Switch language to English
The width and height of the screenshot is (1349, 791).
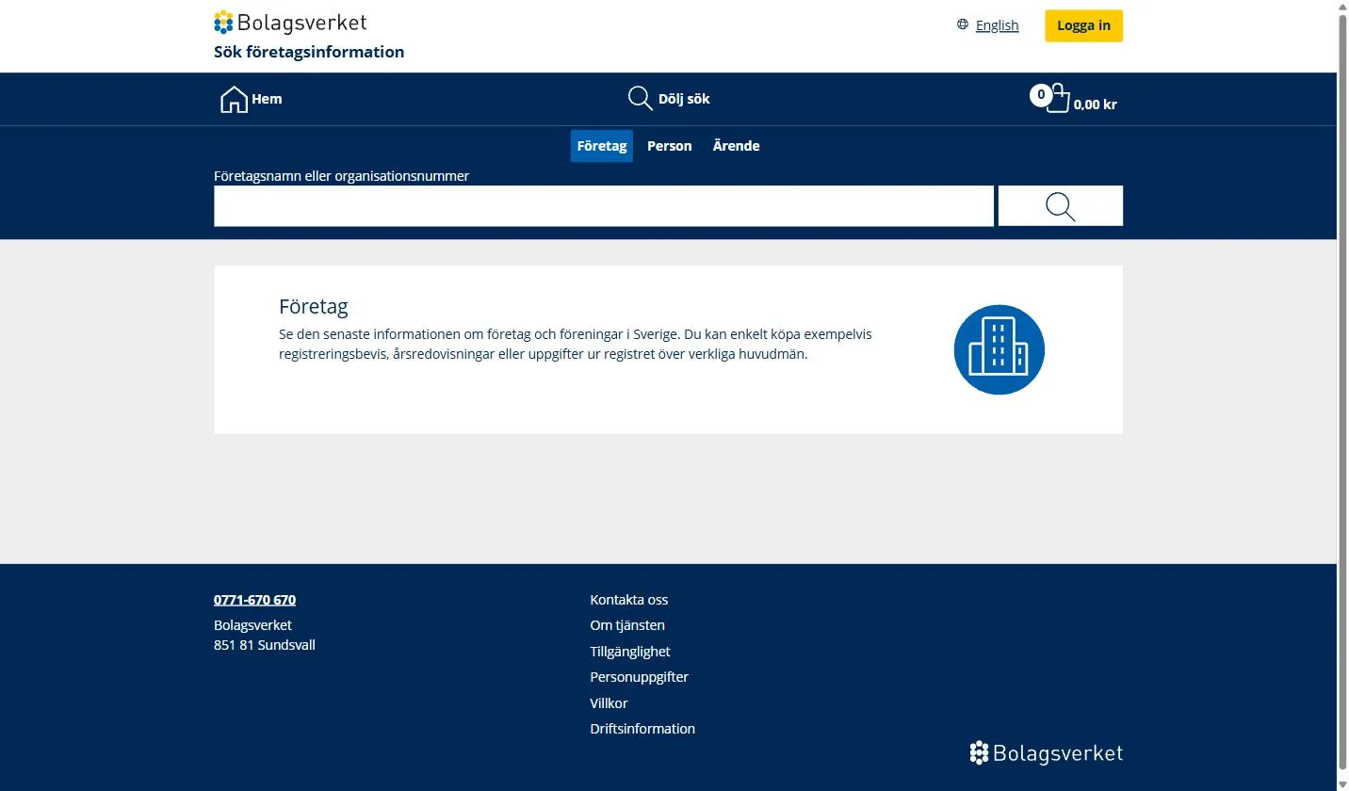pyautogui.click(x=997, y=25)
